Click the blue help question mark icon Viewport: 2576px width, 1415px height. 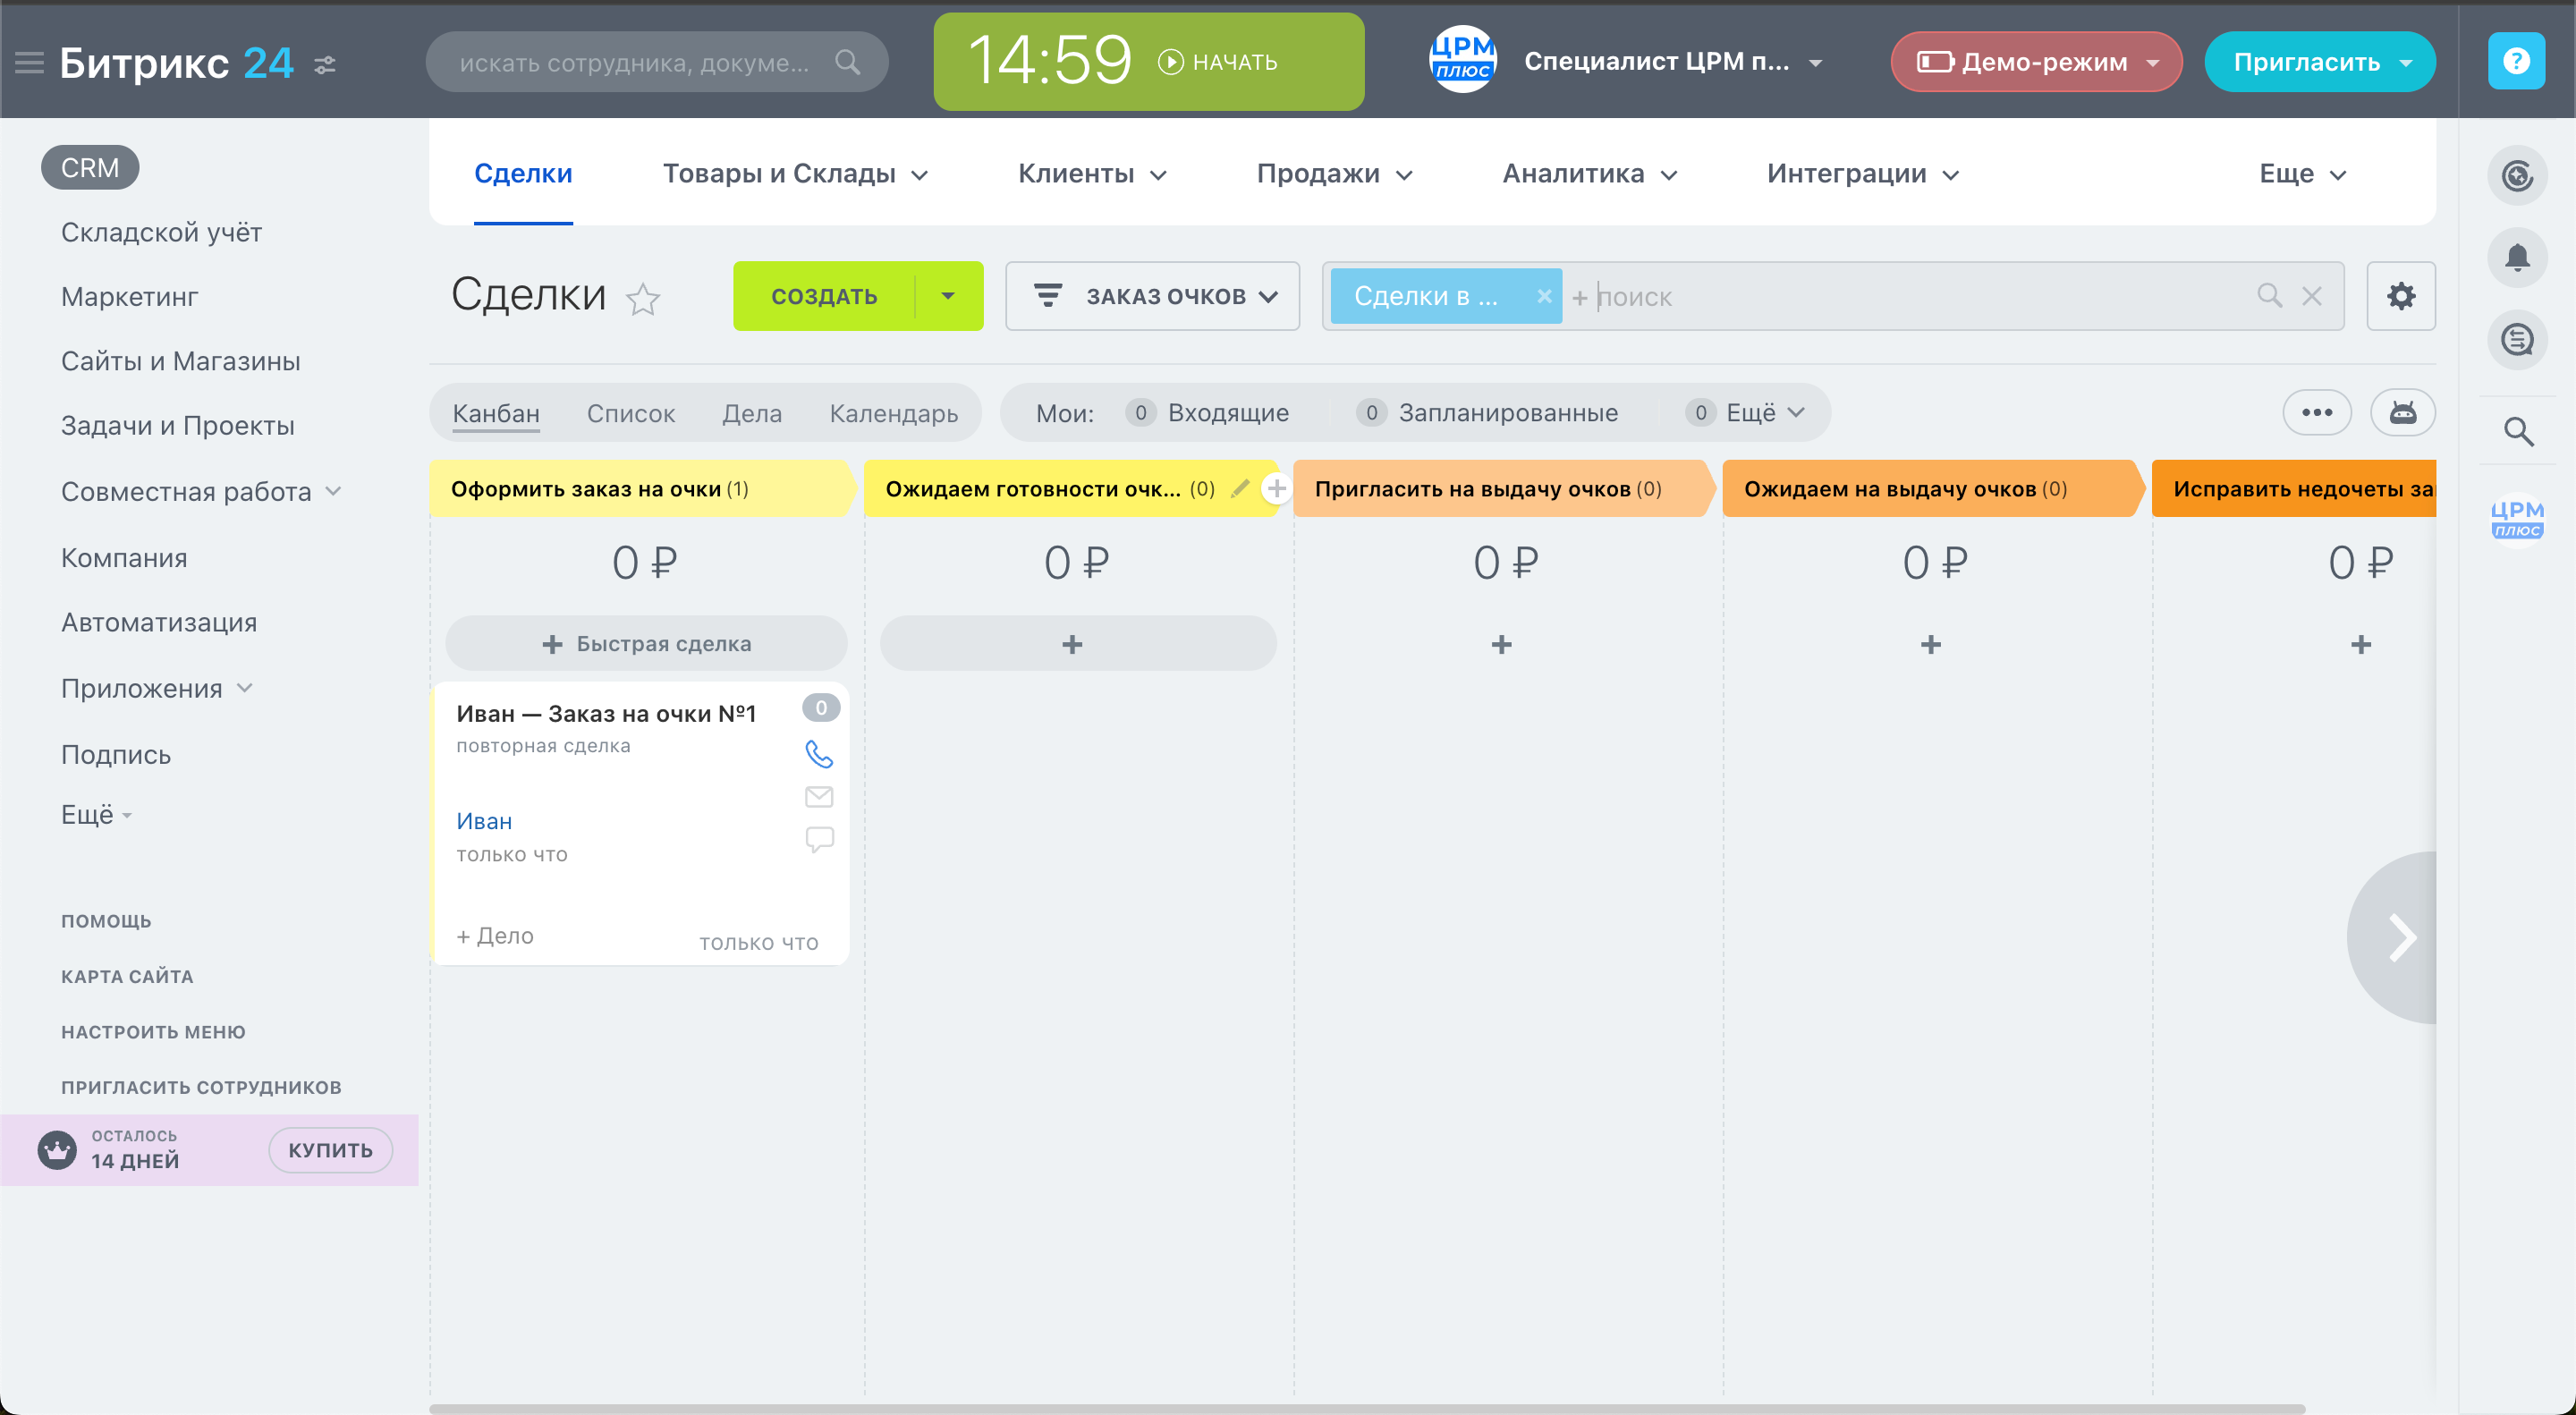[x=2516, y=62]
